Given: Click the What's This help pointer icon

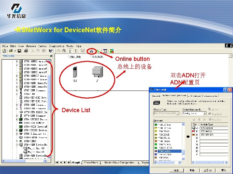Looking at the screenshot, I should pyautogui.click(x=50, y=51).
